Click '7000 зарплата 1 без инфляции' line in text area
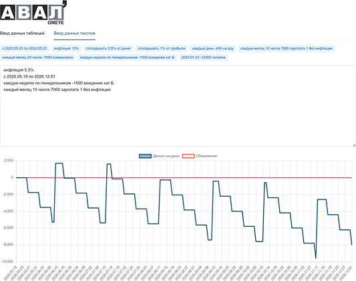The image size is (356, 281). 57,90
